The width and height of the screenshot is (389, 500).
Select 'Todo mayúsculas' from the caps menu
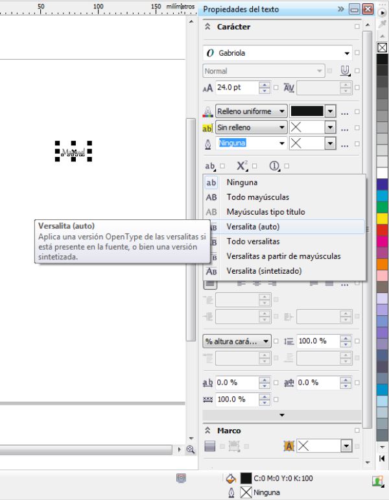[x=257, y=197]
